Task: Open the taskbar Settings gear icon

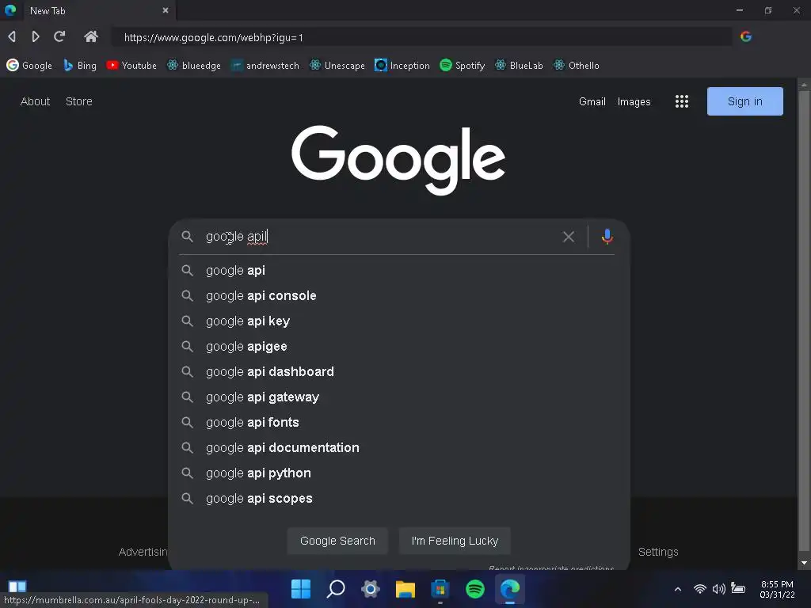Action: (x=371, y=588)
